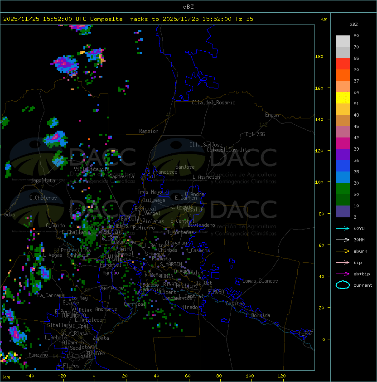Click the Clla.SanJose map label
This screenshot has height=382, width=377.
click(x=206, y=145)
